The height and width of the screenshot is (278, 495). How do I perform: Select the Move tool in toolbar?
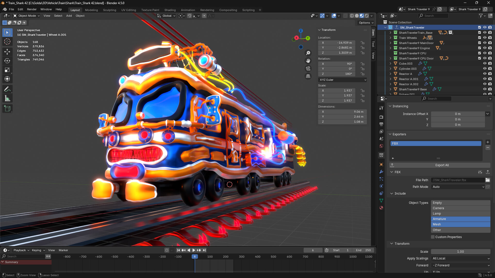pyautogui.click(x=7, y=52)
